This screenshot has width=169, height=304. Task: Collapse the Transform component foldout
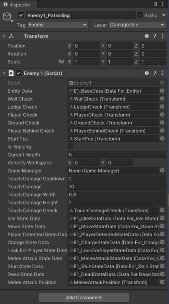coord(4,36)
